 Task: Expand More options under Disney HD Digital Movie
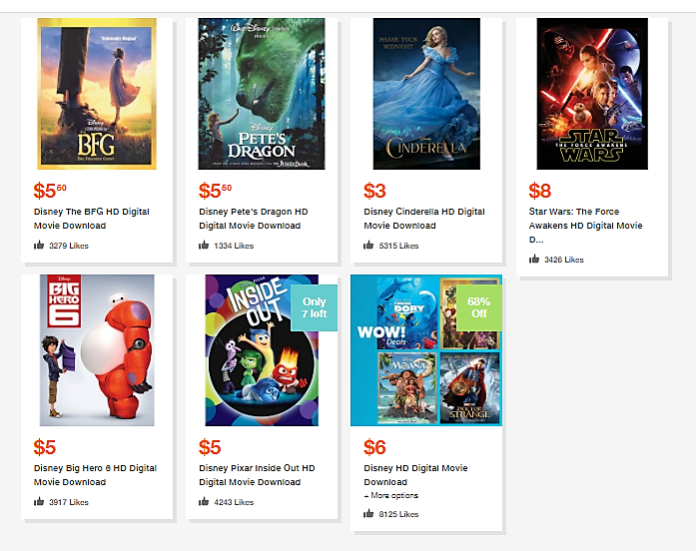click(x=391, y=495)
